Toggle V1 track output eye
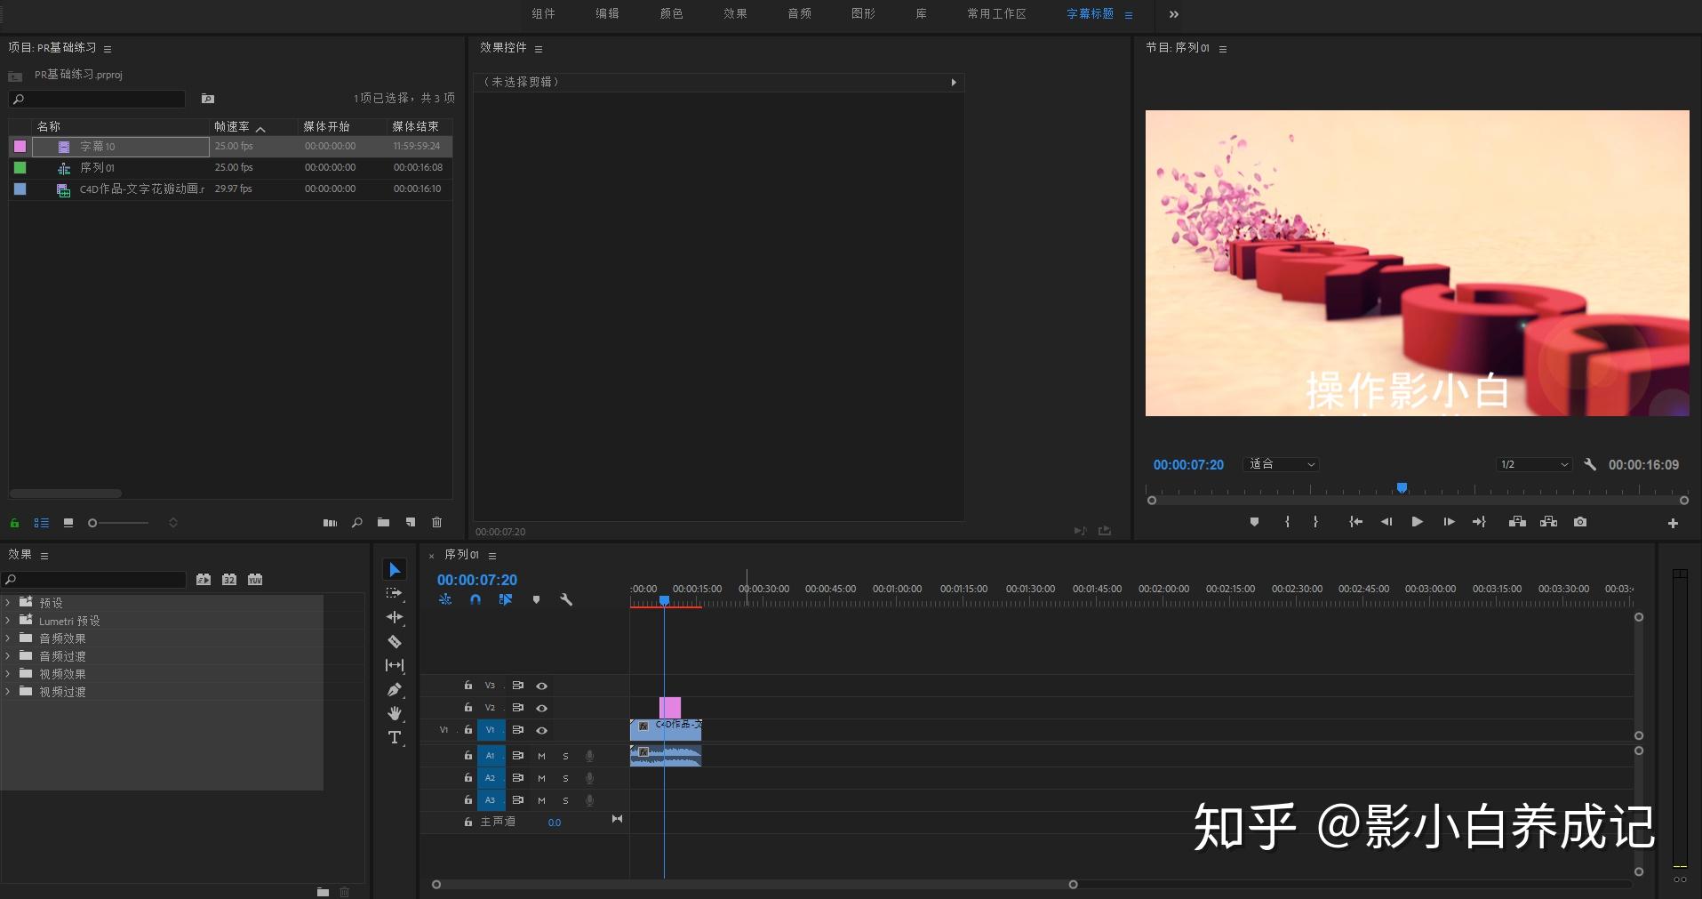This screenshot has height=899, width=1702. pyautogui.click(x=541, y=730)
